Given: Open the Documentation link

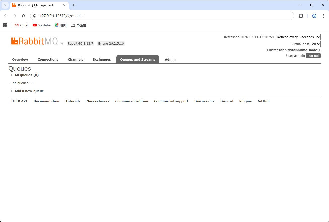Looking at the screenshot, I should click(46, 101).
